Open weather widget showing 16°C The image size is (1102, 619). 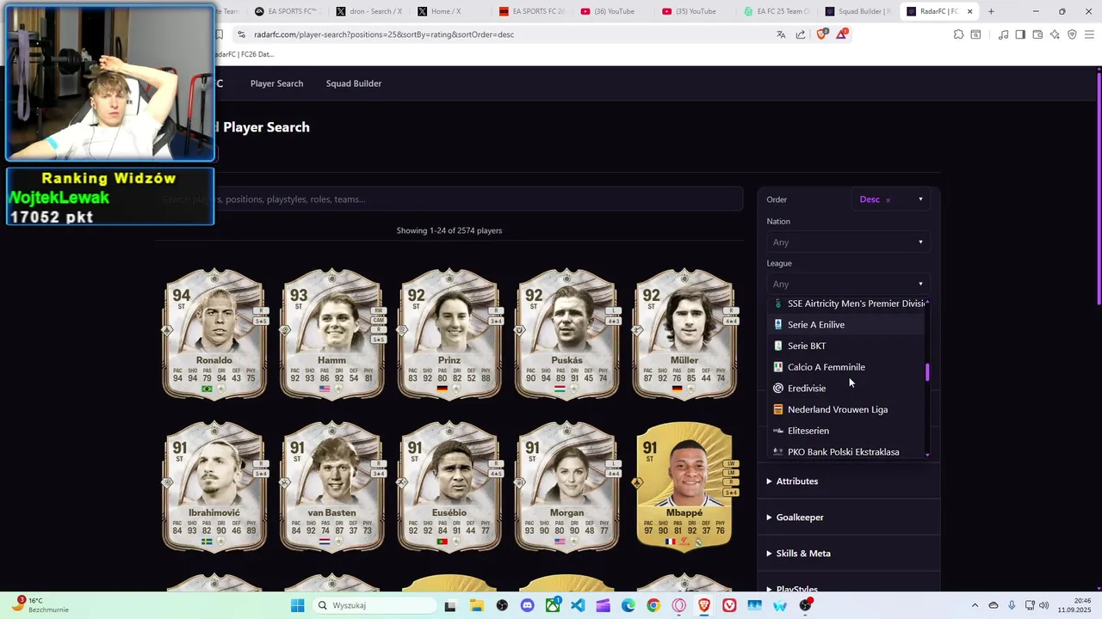[x=40, y=605]
